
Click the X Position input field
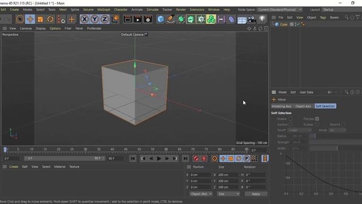(200, 175)
